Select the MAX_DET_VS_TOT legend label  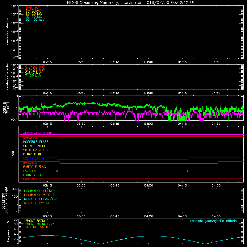tap(38, 227)
